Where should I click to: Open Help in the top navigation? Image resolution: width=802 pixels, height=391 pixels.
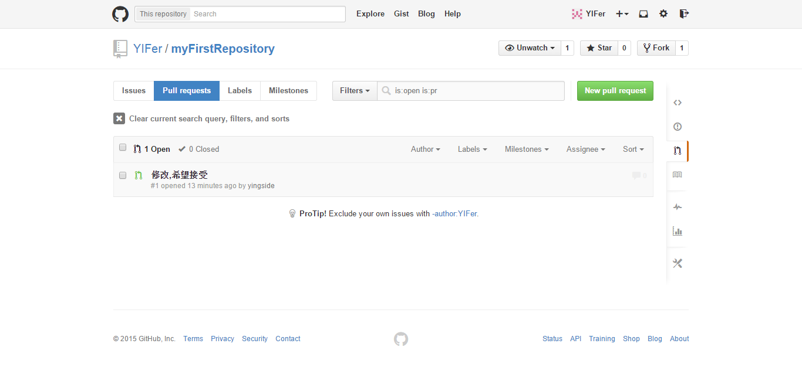453,14
